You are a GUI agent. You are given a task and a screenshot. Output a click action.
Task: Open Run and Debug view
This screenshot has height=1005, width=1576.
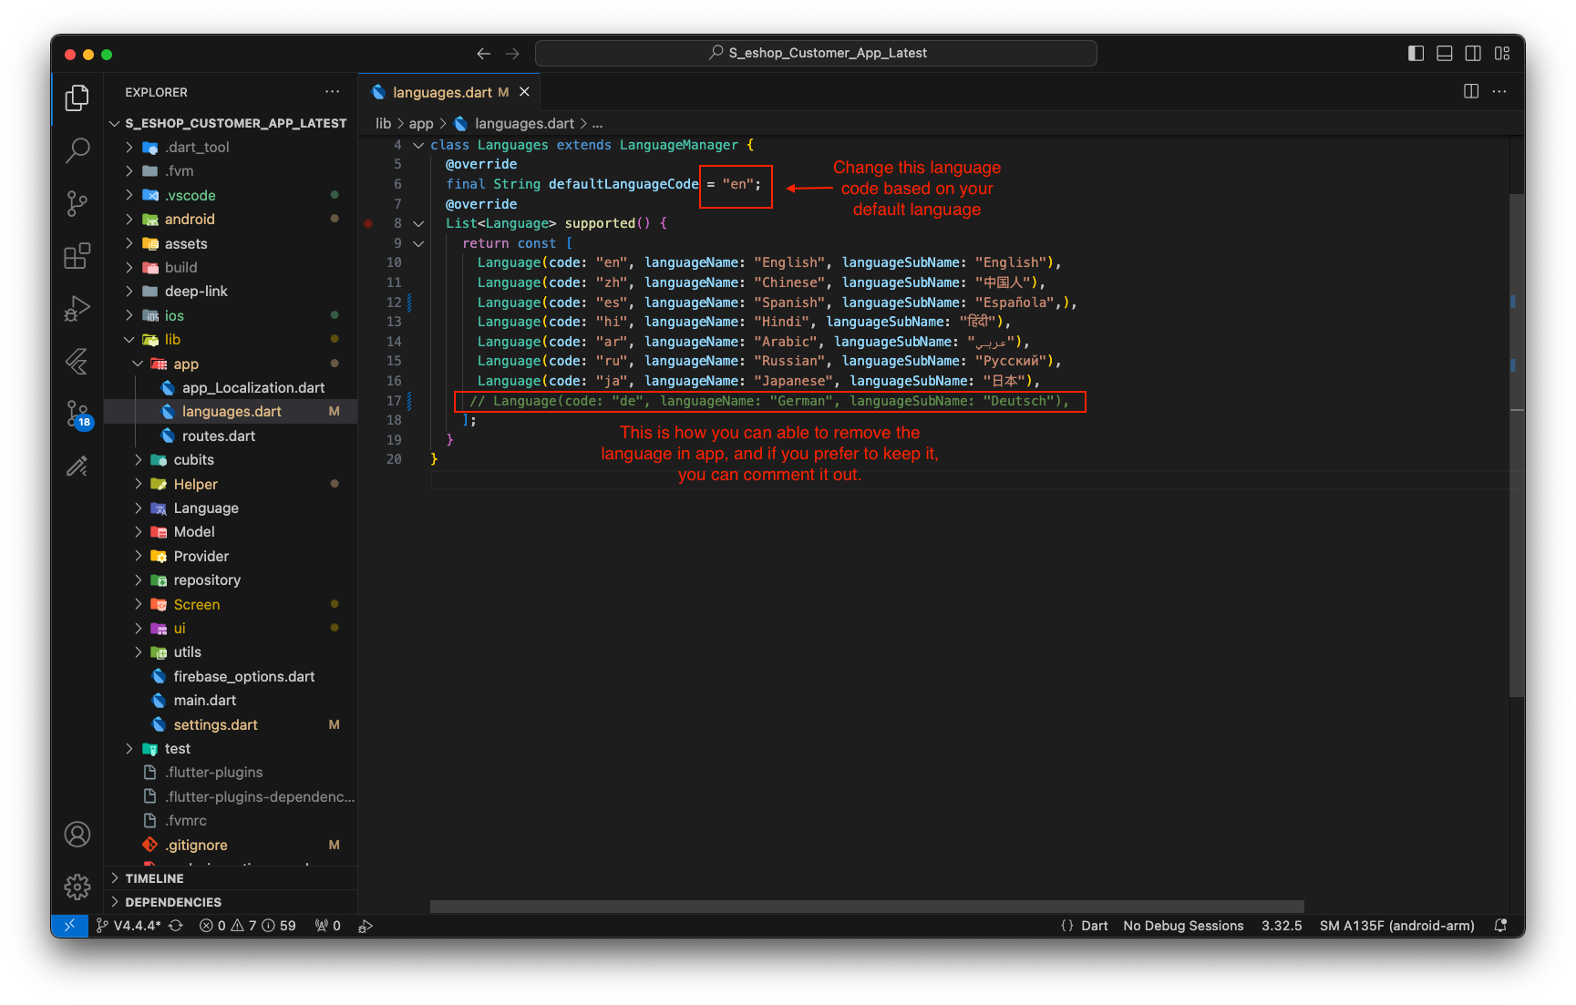point(77,309)
